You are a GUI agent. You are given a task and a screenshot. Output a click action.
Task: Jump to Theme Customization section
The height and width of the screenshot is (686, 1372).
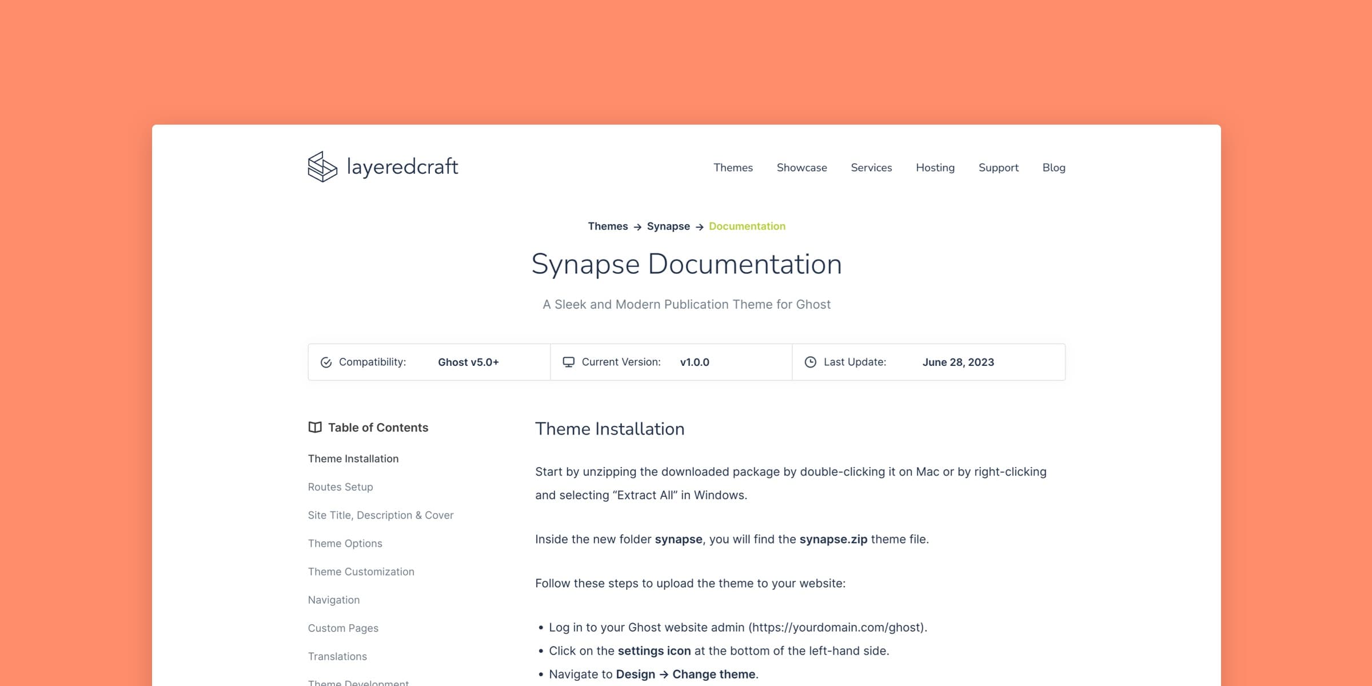(361, 572)
